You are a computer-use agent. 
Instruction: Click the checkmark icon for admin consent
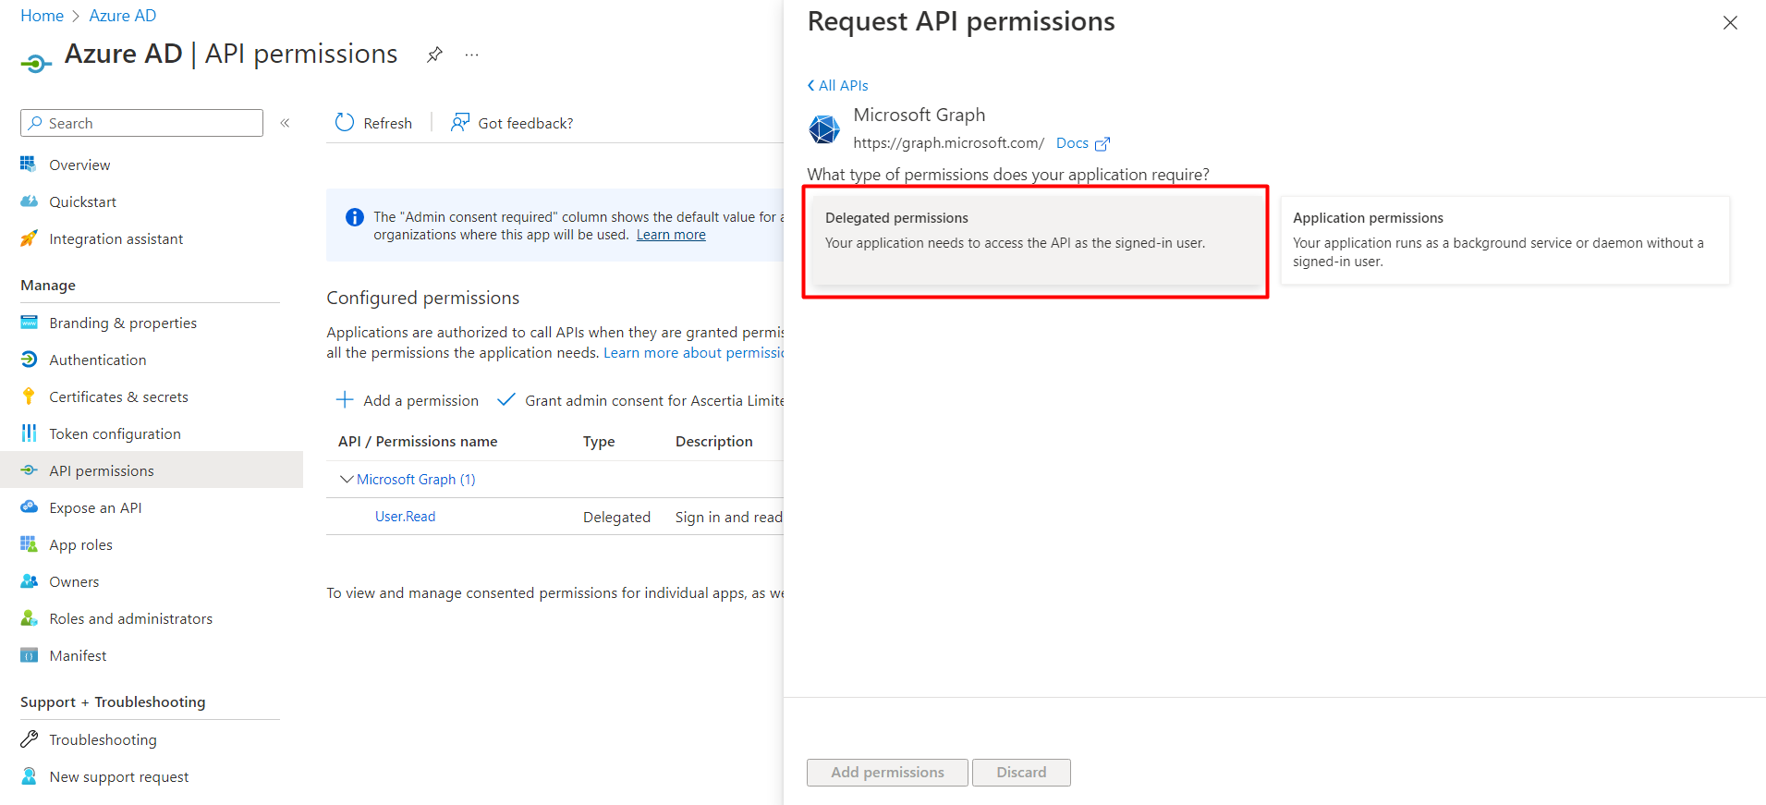pos(505,400)
